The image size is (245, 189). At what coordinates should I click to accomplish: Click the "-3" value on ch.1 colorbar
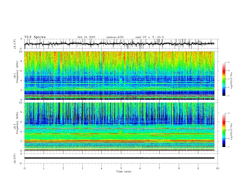tap(228, 62)
